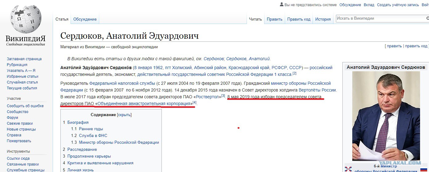Switch to the Читать tab

click(x=255, y=19)
